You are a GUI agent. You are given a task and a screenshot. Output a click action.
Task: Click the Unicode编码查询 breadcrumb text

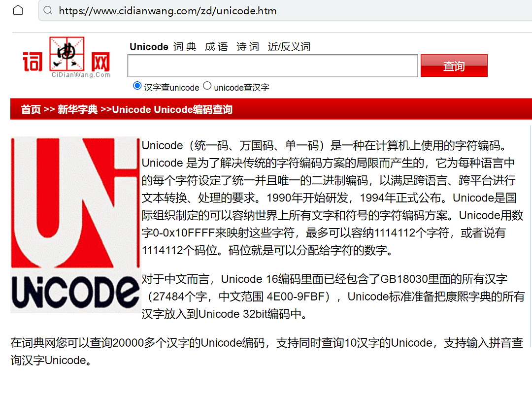pyautogui.click(x=193, y=110)
